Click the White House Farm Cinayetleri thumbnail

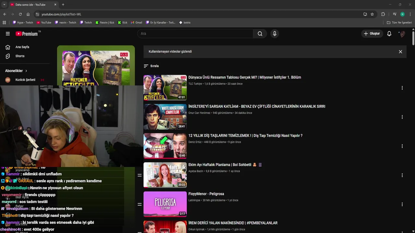pyautogui.click(x=165, y=117)
